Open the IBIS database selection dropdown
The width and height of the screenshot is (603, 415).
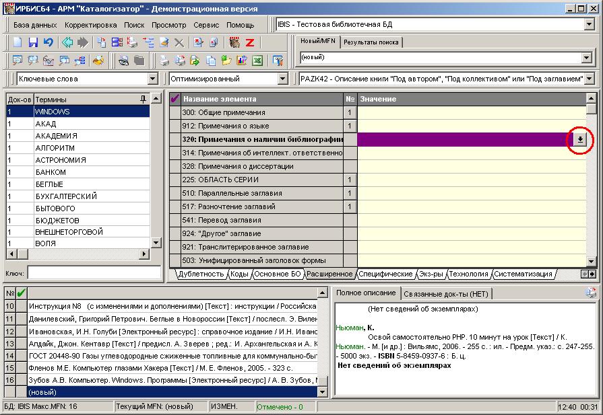[589, 25]
